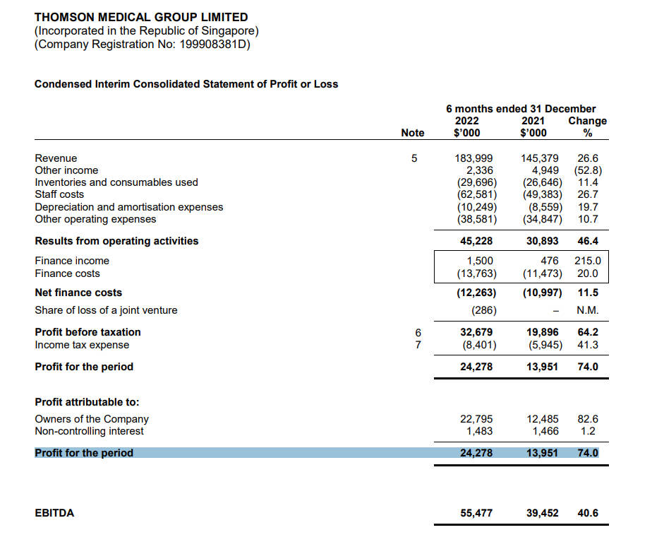Click the 12,485 figure
Screen dimensions: 652x542
[x=542, y=419]
